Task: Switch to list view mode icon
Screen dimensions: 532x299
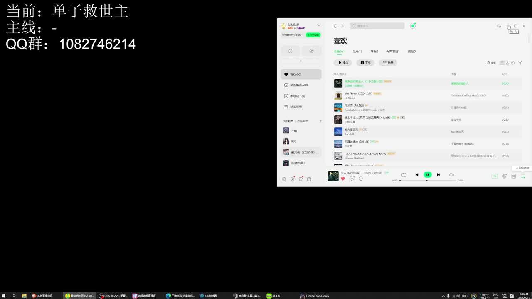Action: click(502, 63)
